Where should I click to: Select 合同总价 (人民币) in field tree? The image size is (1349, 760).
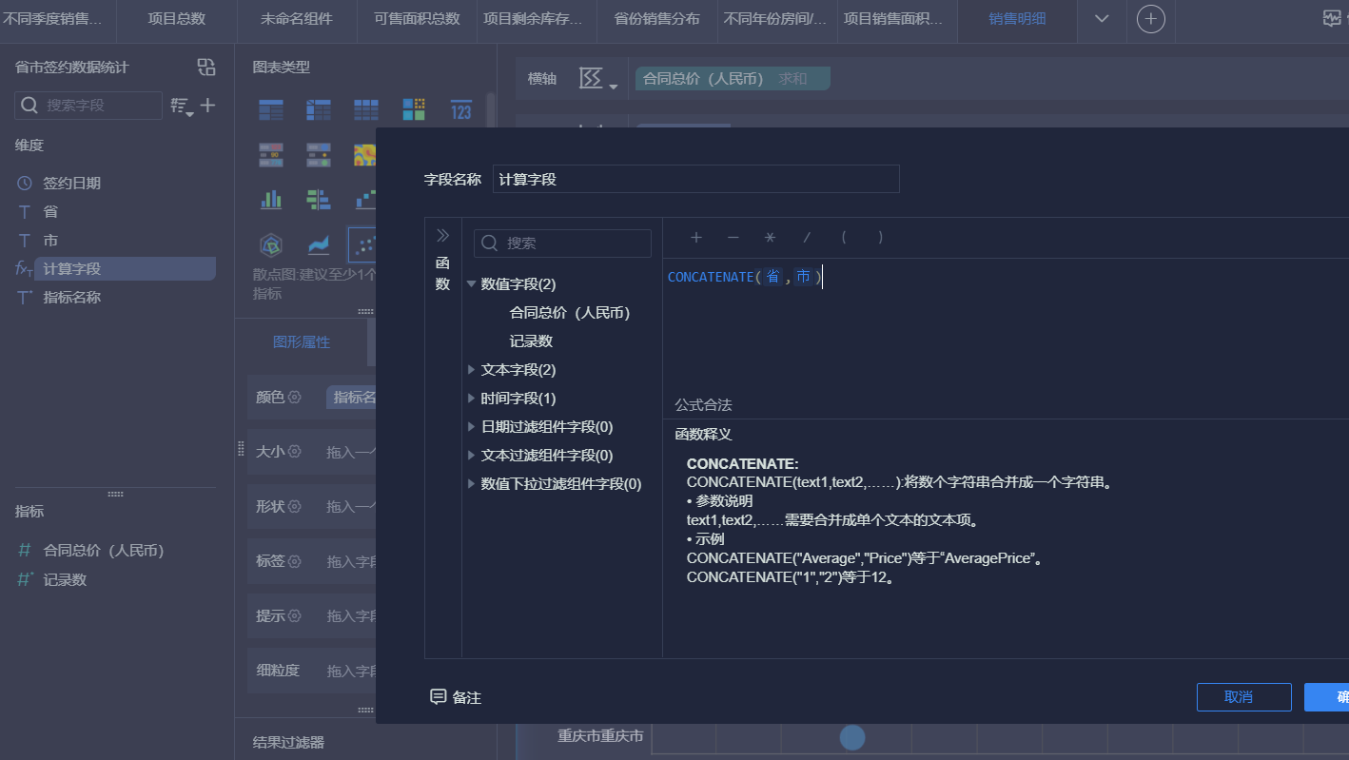570,313
